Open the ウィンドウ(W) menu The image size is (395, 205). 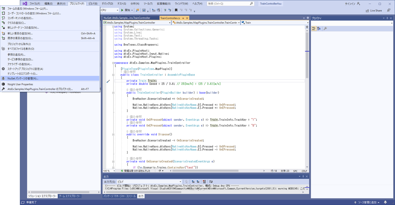coord(182,3)
